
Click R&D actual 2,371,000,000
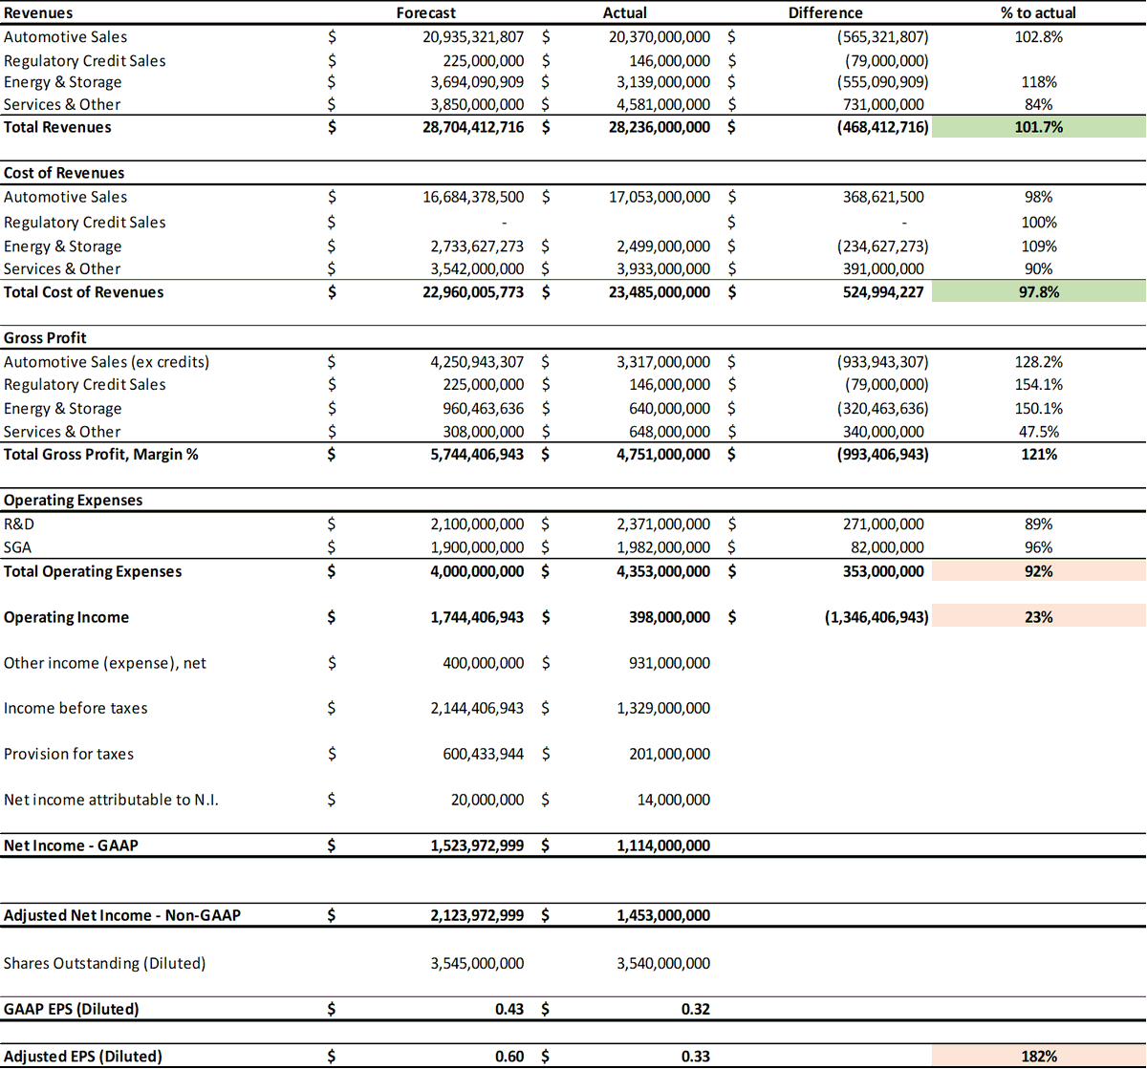point(663,524)
